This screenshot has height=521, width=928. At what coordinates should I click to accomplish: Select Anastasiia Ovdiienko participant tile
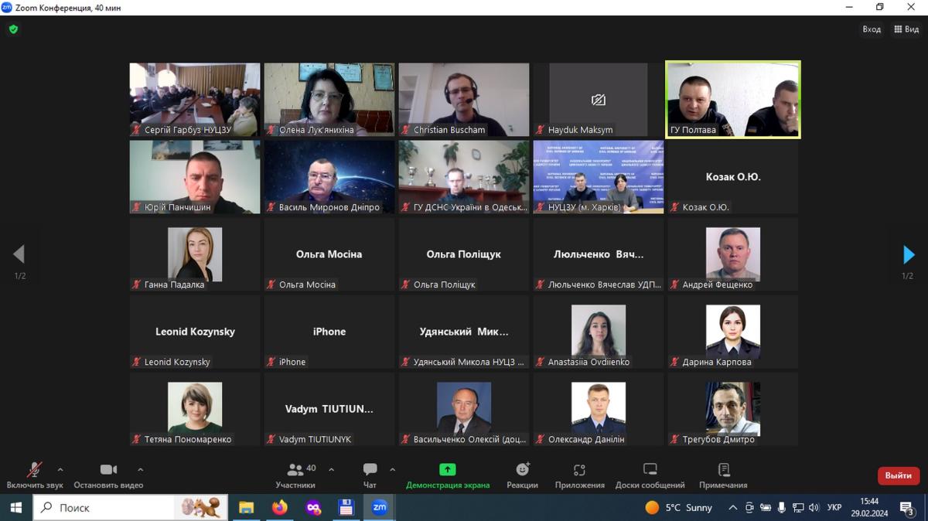[599, 332]
